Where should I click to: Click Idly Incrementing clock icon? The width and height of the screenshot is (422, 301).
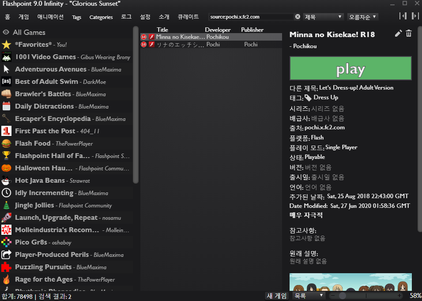point(7,193)
